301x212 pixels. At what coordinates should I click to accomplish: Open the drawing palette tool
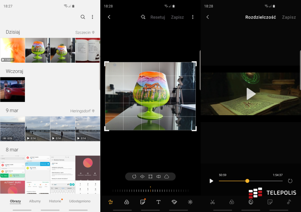[174, 202]
